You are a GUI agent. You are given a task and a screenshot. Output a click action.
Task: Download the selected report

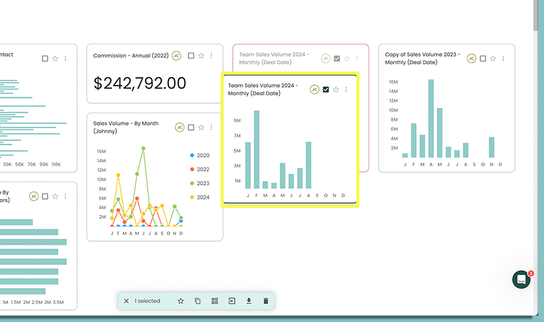pyautogui.click(x=249, y=301)
